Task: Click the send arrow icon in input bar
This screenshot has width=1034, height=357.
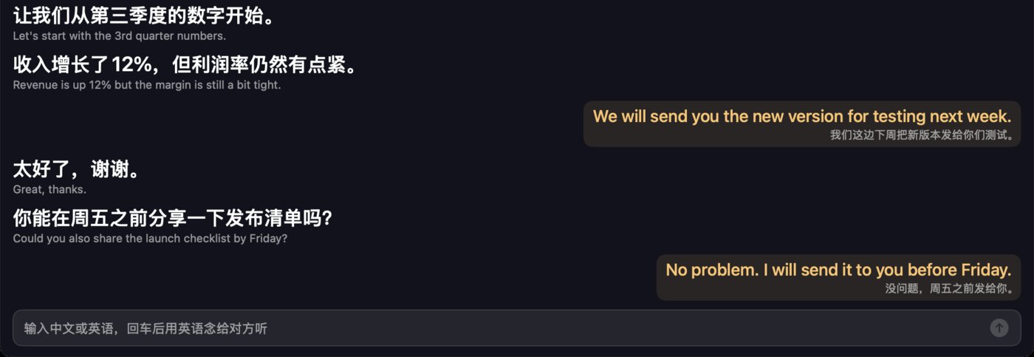Action: coord(999,327)
